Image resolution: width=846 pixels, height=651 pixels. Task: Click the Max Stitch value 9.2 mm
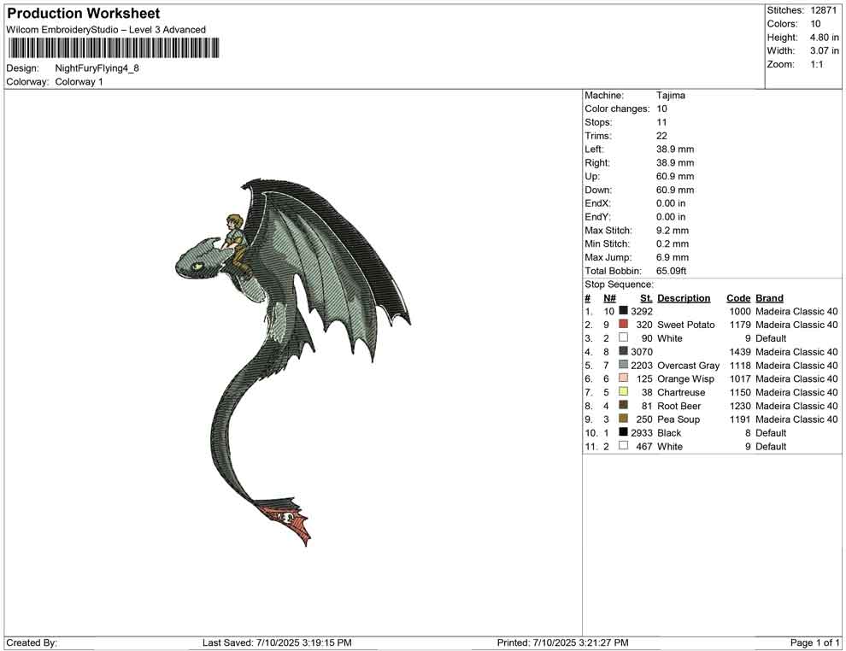pos(673,231)
